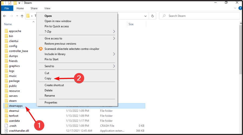243x135 pixels.
Task: Open recent locations dropdown arrow
Action: [17, 16]
